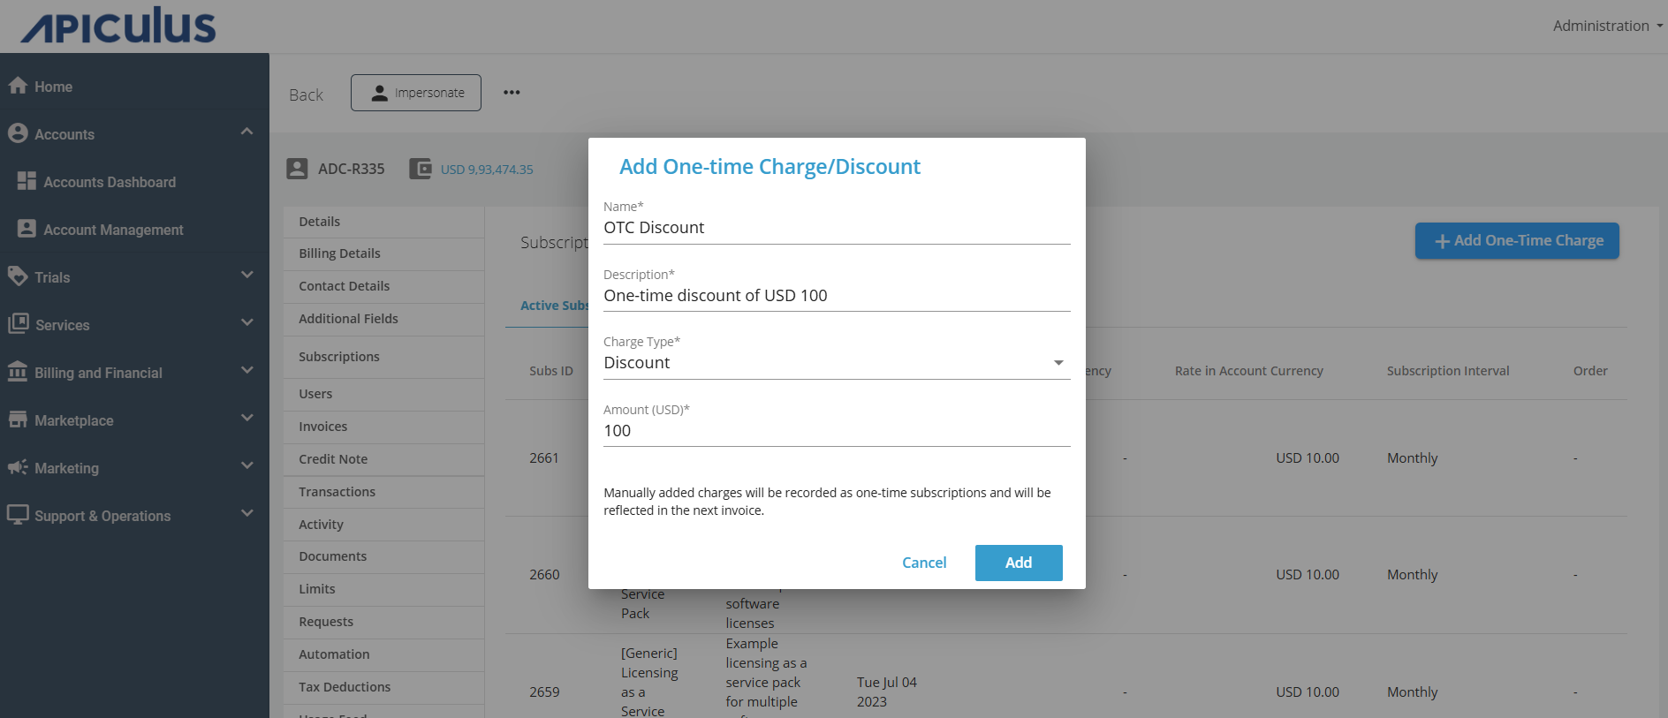Open the Transactions section

383,492
